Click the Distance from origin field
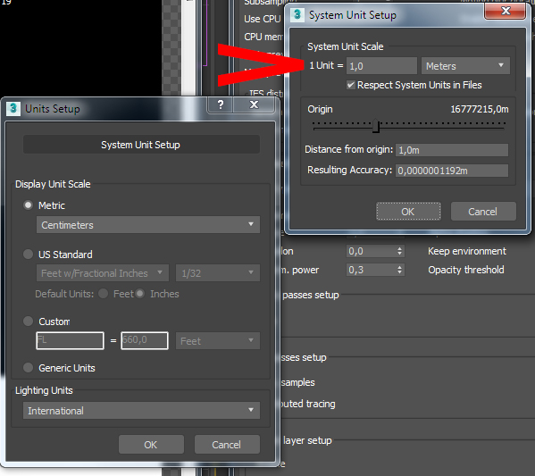 coord(452,150)
